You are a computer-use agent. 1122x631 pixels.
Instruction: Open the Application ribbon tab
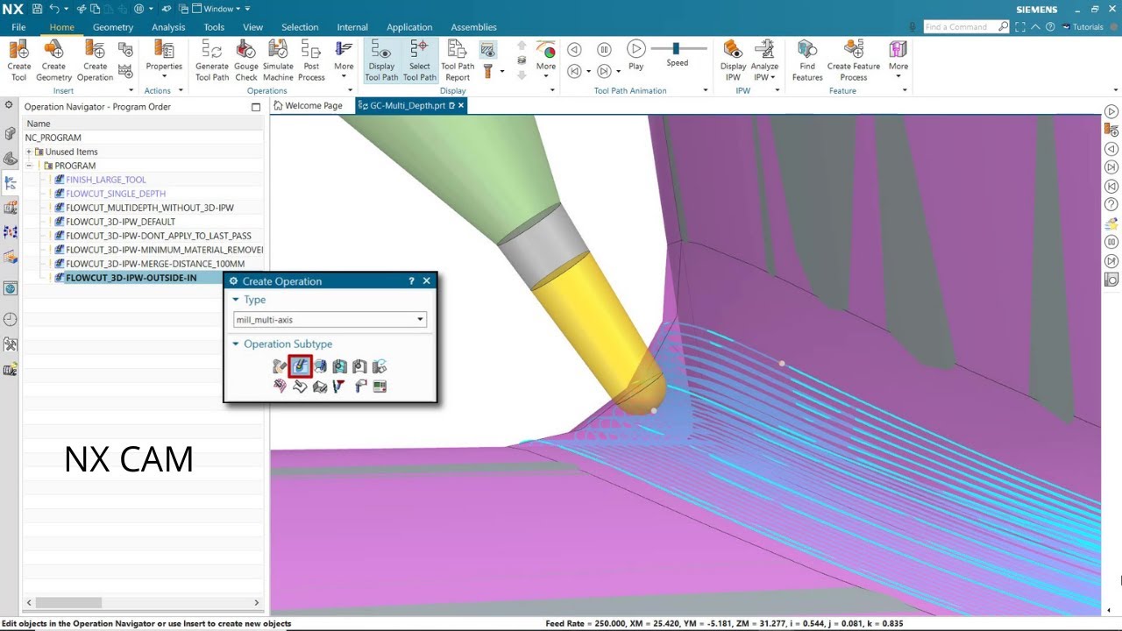(409, 27)
